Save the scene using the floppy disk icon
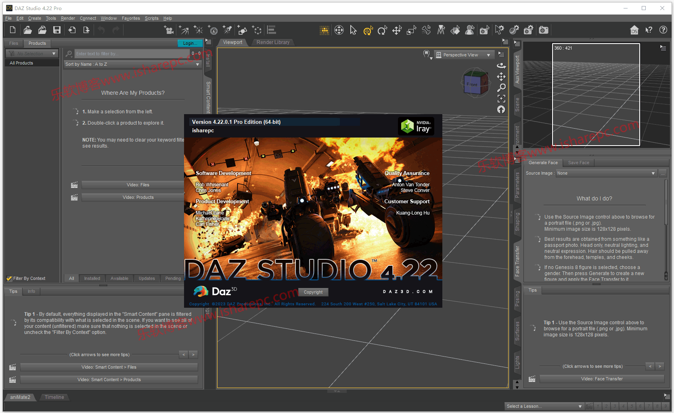This screenshot has width=674, height=413. click(57, 30)
